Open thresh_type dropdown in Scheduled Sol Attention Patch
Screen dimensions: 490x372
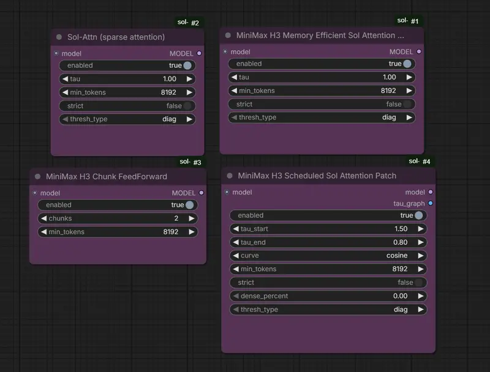[328, 309]
